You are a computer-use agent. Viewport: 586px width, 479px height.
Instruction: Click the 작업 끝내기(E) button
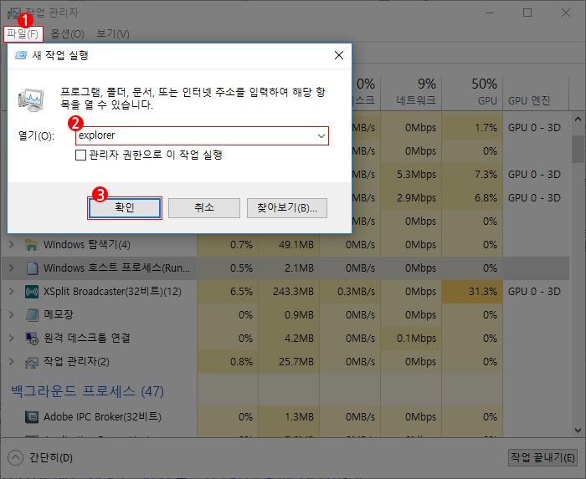point(542,457)
